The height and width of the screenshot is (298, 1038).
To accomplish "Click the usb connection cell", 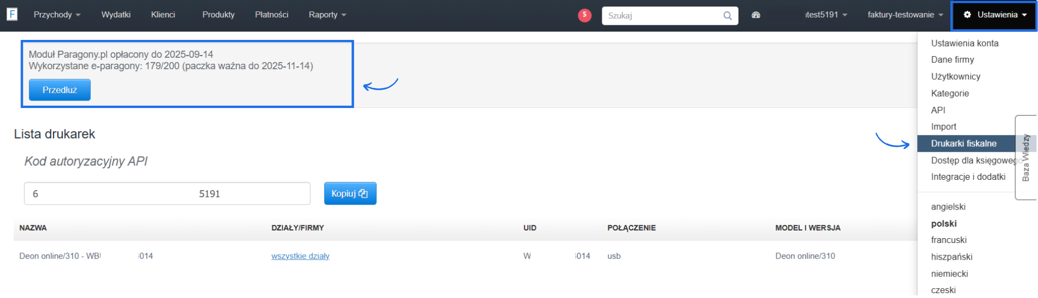I will pyautogui.click(x=614, y=256).
